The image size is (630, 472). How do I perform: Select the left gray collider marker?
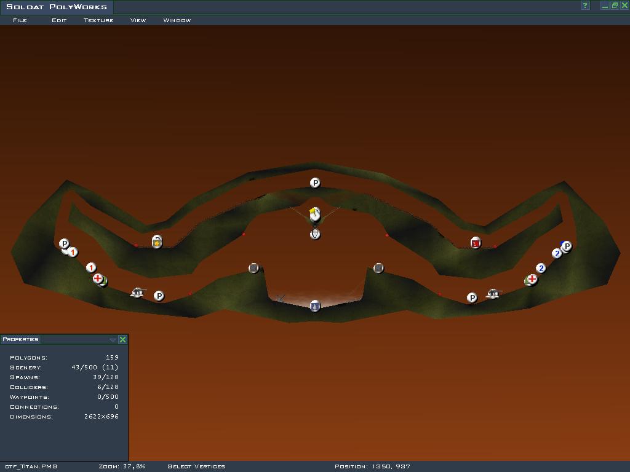point(253,268)
